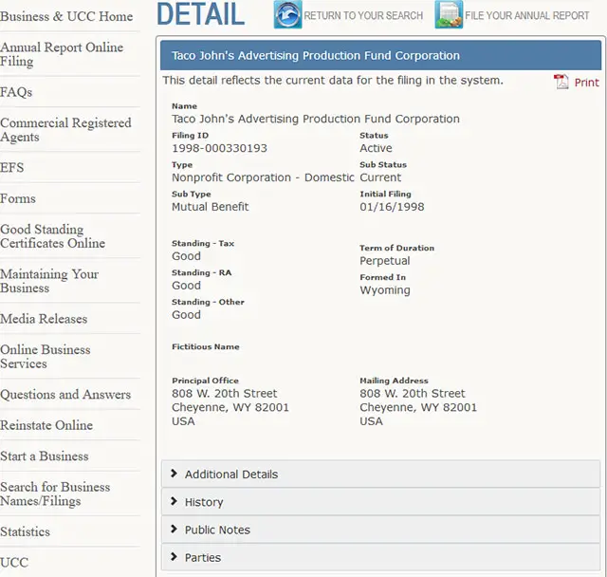Viewport: 607px width, 577px height.
Task: Click the Term of Duration value Perpetual
Action: pos(384,261)
